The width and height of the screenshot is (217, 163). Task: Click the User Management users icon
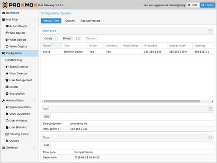coord(7,80)
